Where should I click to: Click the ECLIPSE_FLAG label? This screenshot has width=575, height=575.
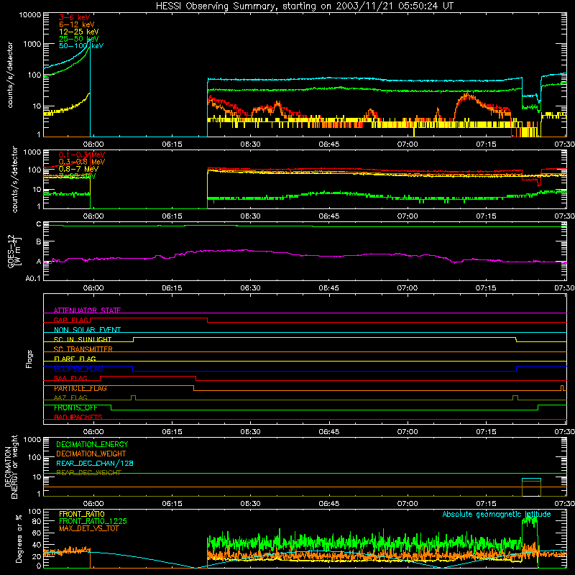[x=78, y=369]
